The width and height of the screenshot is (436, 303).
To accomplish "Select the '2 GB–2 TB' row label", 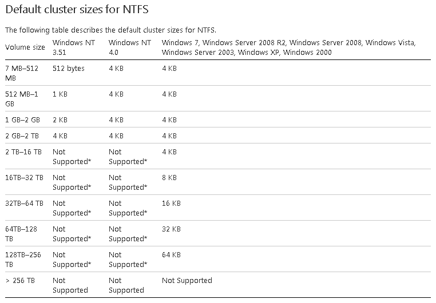I will (22, 136).
